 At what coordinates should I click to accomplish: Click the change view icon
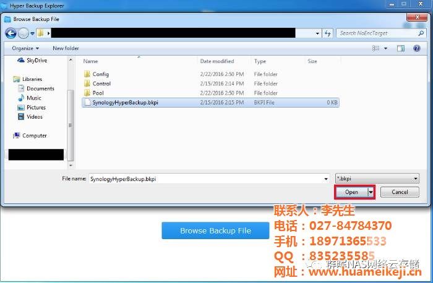pos(375,49)
